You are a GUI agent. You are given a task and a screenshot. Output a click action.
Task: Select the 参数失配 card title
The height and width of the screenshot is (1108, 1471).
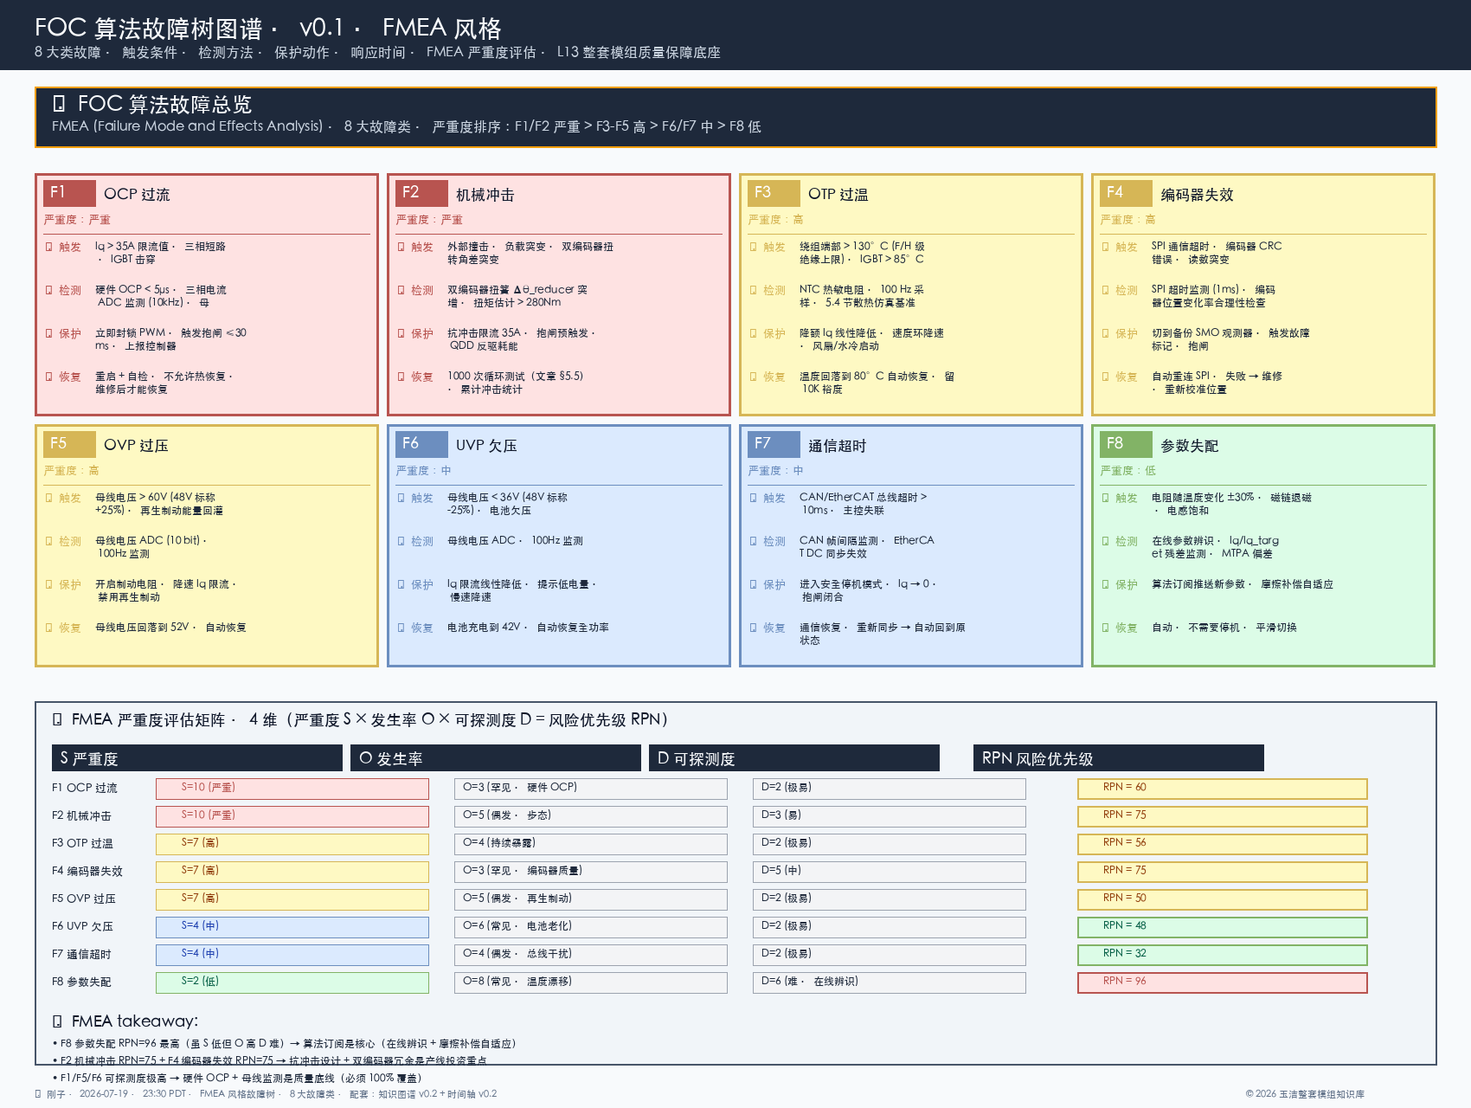coord(1190,446)
